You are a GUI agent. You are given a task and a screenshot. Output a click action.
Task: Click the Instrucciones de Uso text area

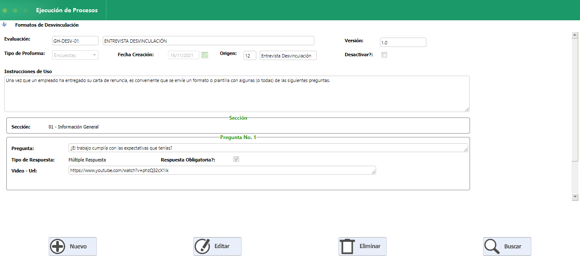237,94
